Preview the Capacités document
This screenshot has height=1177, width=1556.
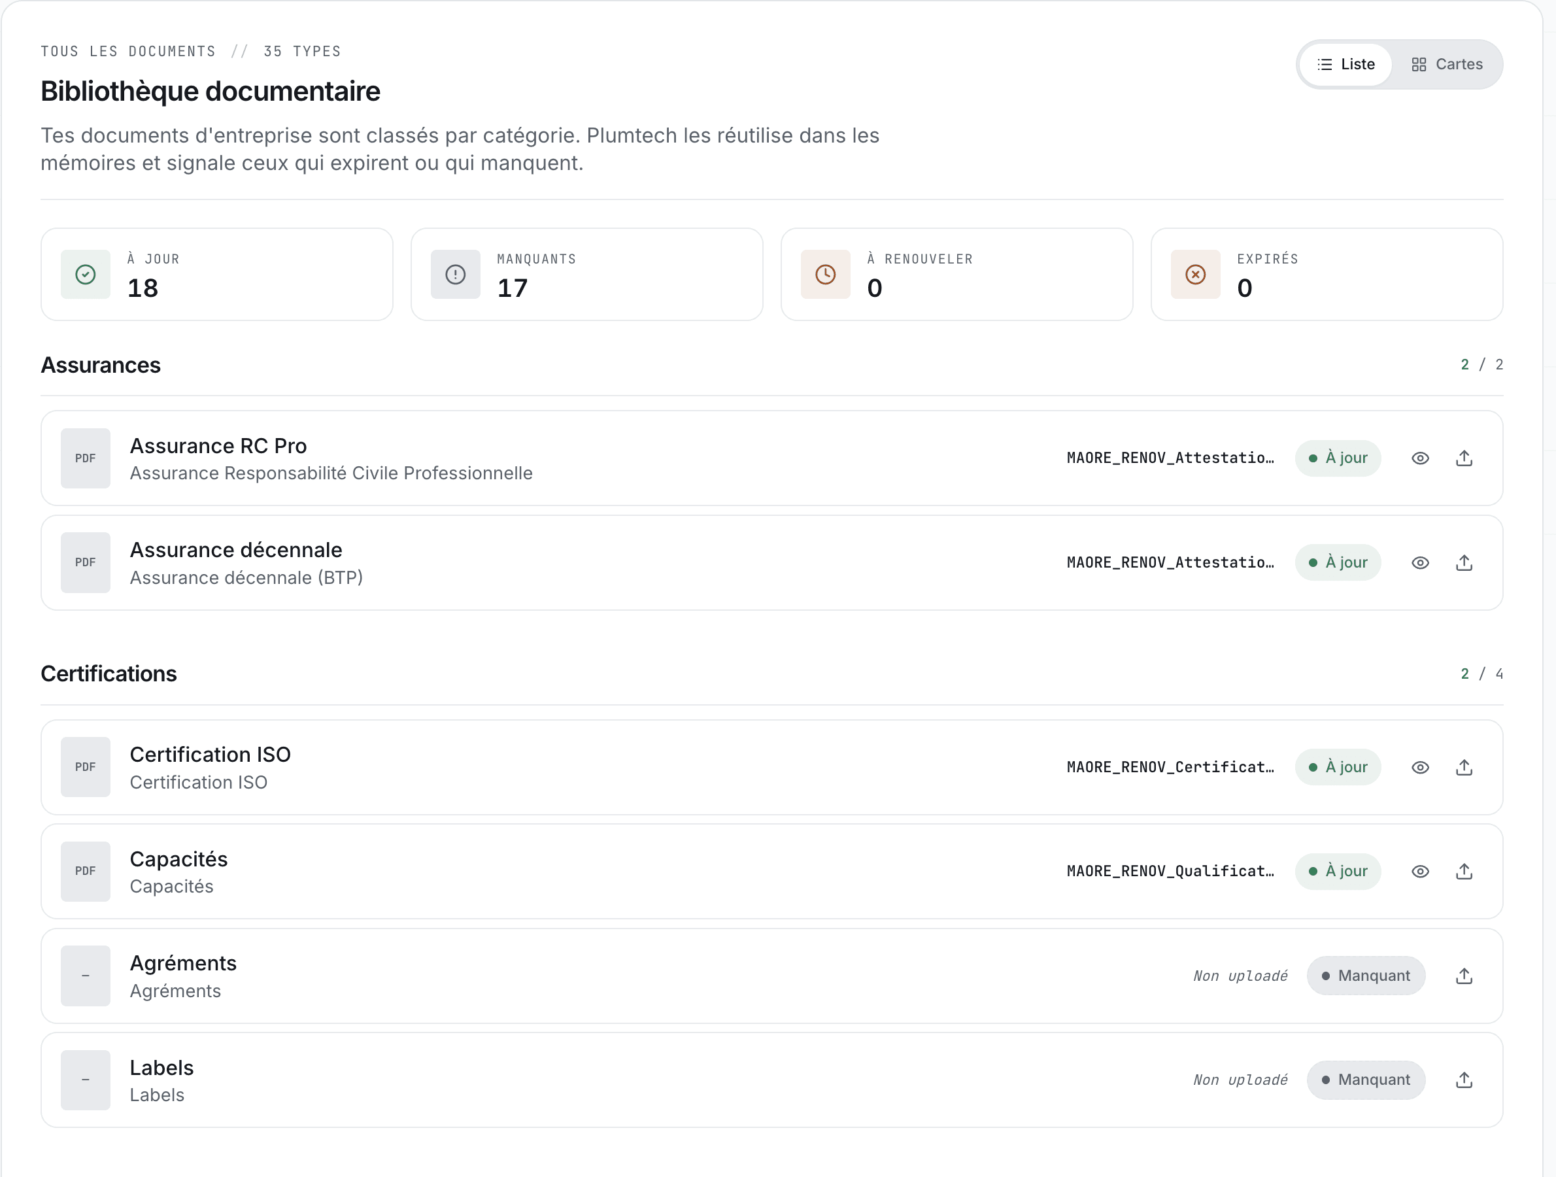[x=1420, y=871]
